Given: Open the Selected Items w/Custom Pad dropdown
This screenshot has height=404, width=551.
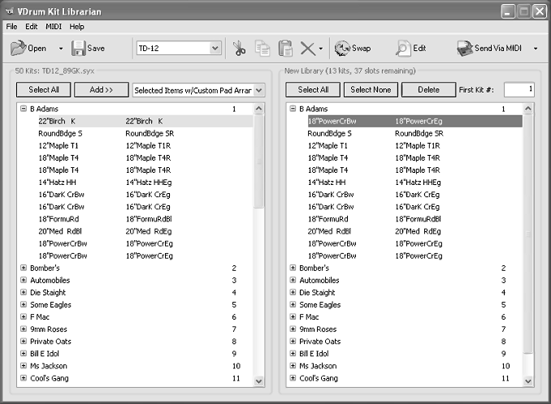Looking at the screenshot, I should point(258,90).
